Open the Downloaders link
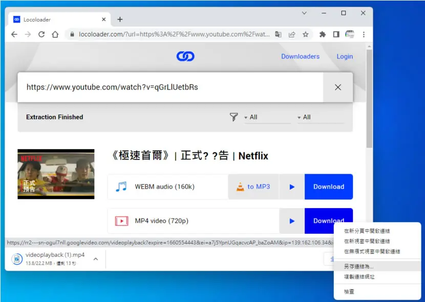 point(300,56)
